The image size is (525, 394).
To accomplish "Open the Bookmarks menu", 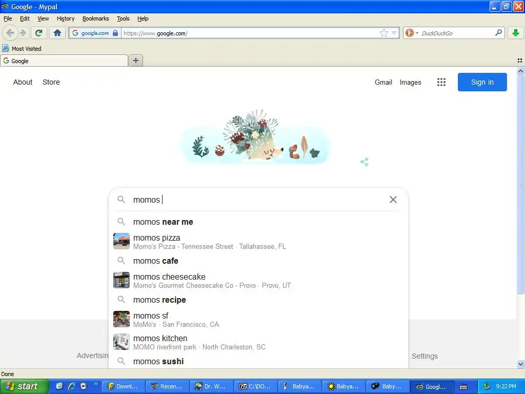I will (x=96, y=18).
